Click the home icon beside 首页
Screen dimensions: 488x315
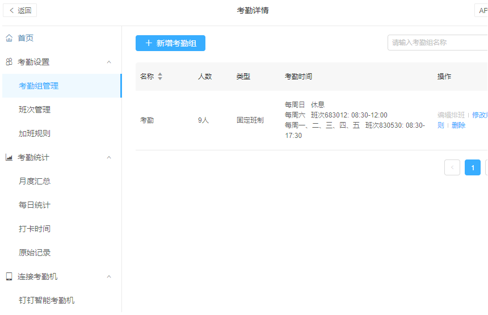pos(9,38)
